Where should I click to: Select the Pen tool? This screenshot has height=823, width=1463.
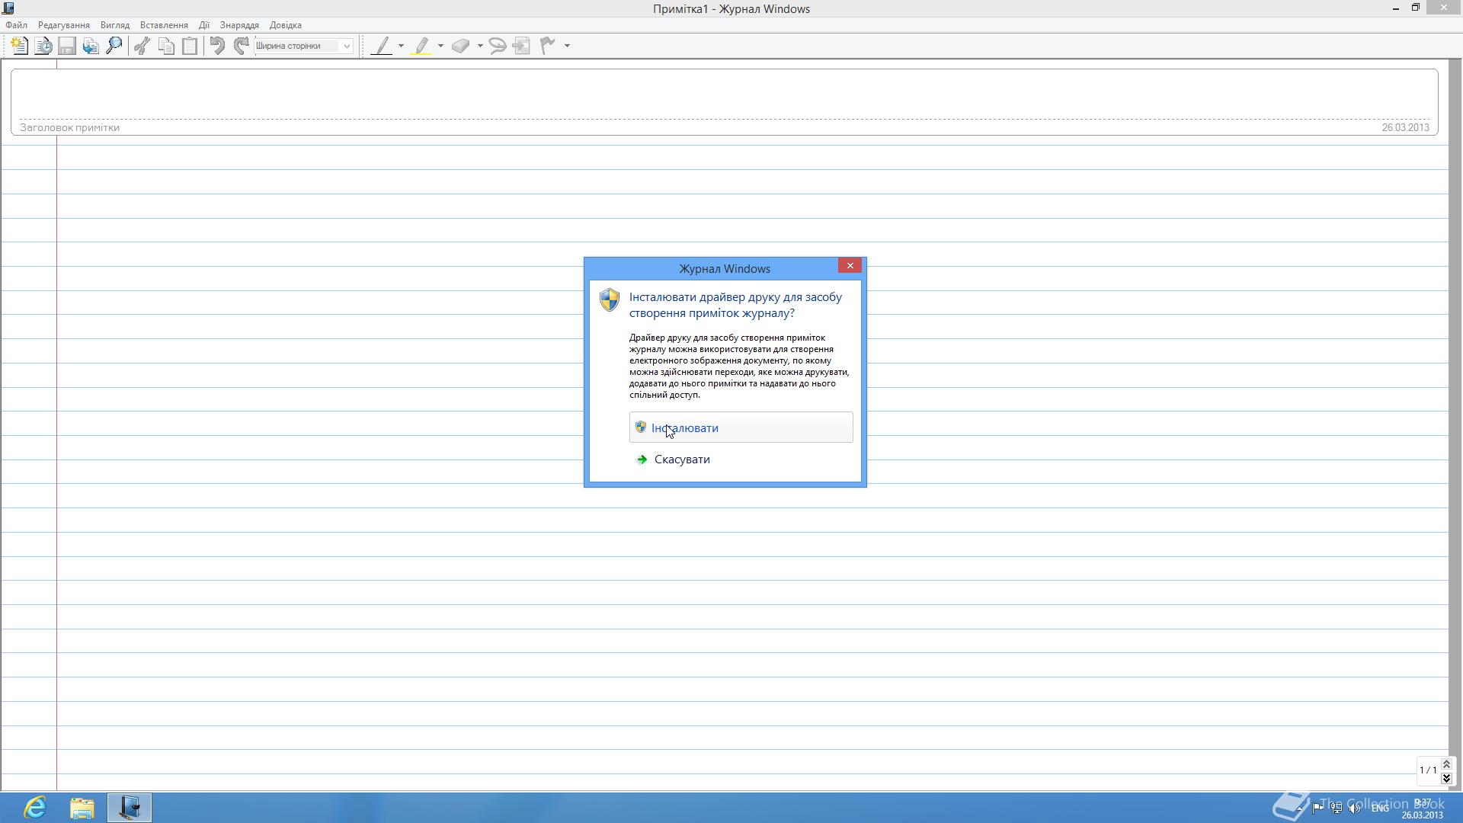click(382, 46)
